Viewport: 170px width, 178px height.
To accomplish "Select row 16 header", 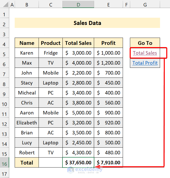I will pos(4,163).
